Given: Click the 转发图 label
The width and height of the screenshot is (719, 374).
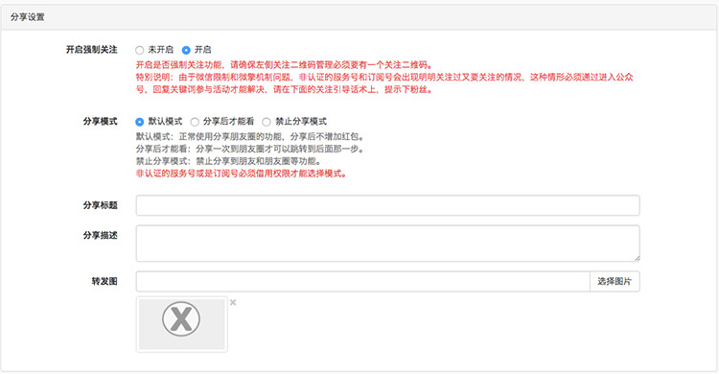Looking at the screenshot, I should click(104, 281).
